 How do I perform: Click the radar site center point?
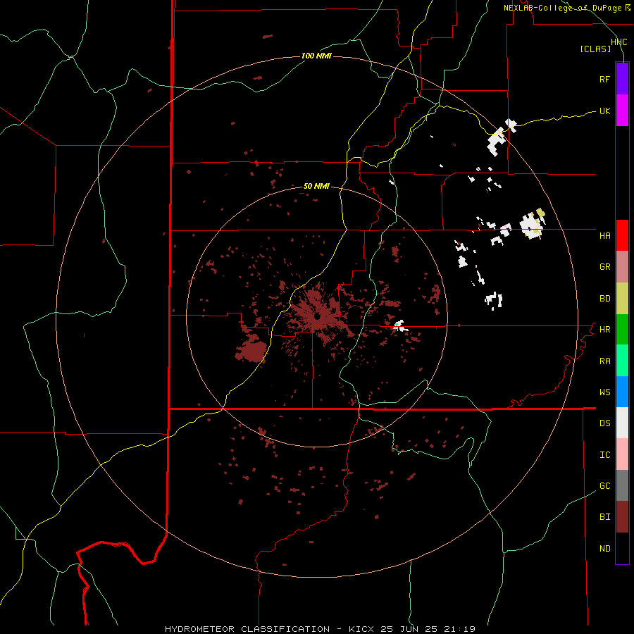click(x=317, y=316)
